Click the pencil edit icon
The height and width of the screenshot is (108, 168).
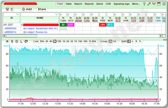pyautogui.click(x=149, y=4)
